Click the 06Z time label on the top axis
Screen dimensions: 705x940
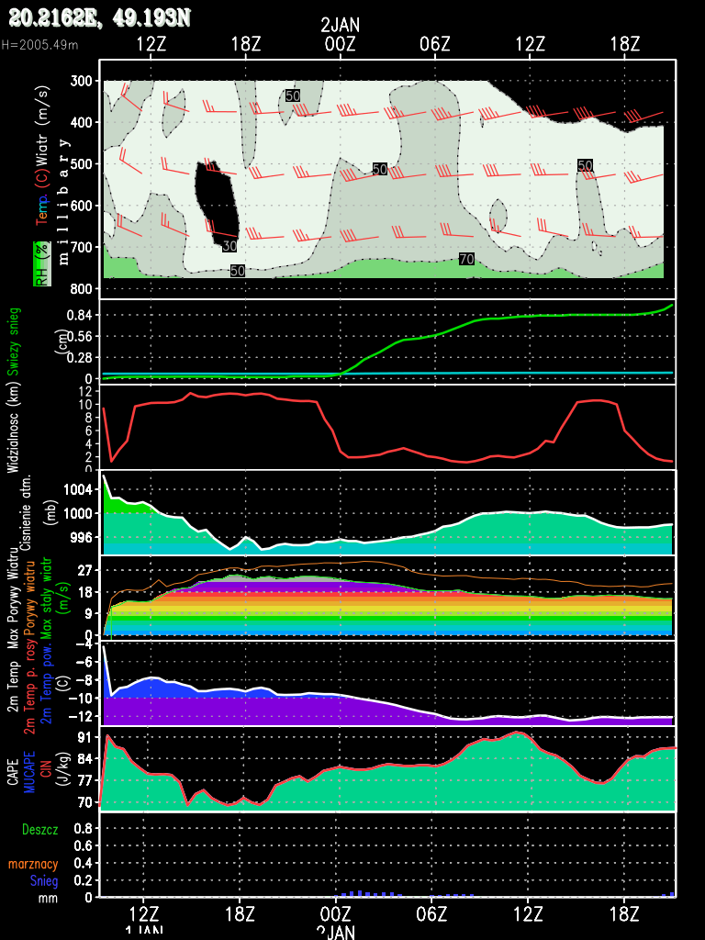[434, 43]
